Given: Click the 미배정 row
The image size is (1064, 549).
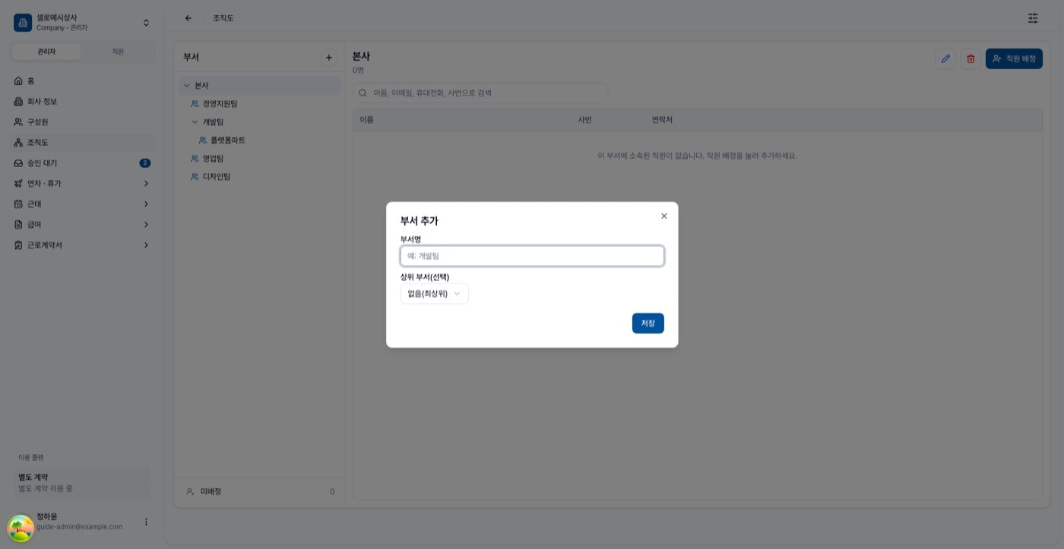Looking at the screenshot, I should (260, 491).
